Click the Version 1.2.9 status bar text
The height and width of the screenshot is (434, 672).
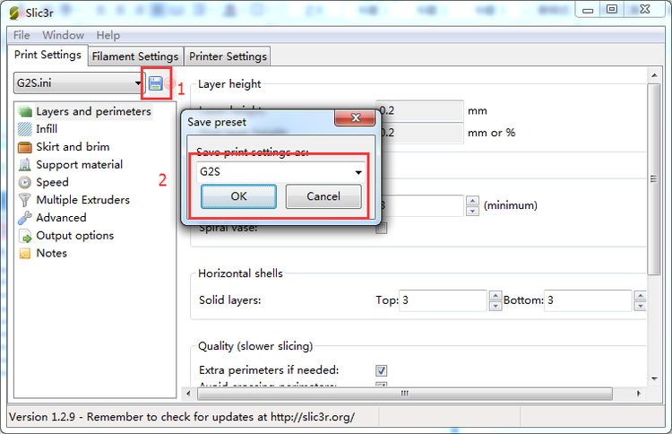(x=182, y=417)
